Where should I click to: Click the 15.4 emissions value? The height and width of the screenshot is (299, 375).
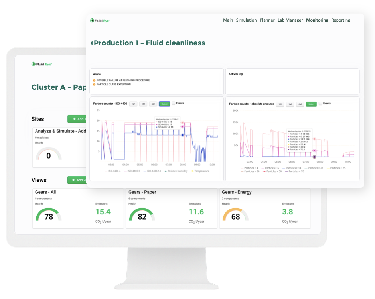click(x=103, y=212)
